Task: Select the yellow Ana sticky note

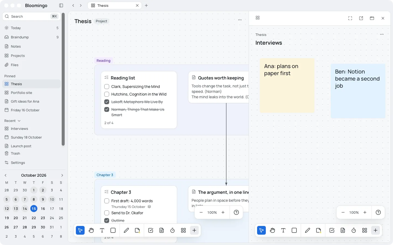Action: [287, 85]
